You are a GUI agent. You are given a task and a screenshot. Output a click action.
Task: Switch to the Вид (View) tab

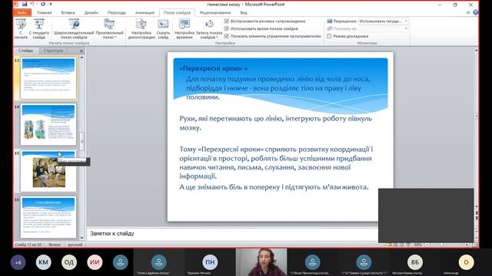[x=244, y=12]
